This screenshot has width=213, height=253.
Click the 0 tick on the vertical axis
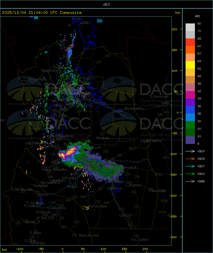[x=177, y=112]
